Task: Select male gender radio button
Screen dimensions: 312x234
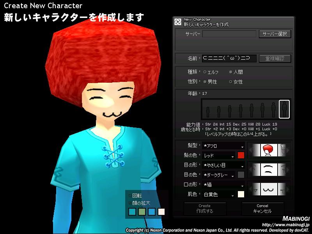Action: pos(205,82)
